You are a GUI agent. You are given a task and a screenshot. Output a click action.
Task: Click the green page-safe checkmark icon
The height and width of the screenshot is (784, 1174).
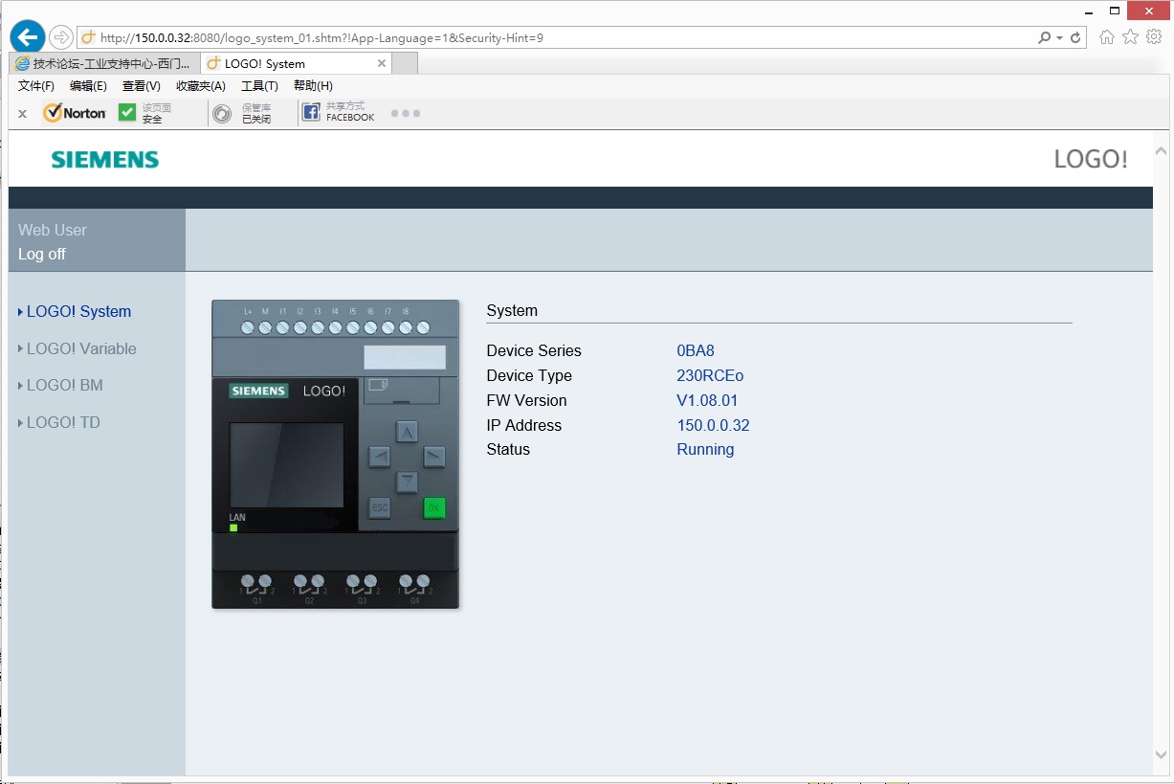click(127, 112)
